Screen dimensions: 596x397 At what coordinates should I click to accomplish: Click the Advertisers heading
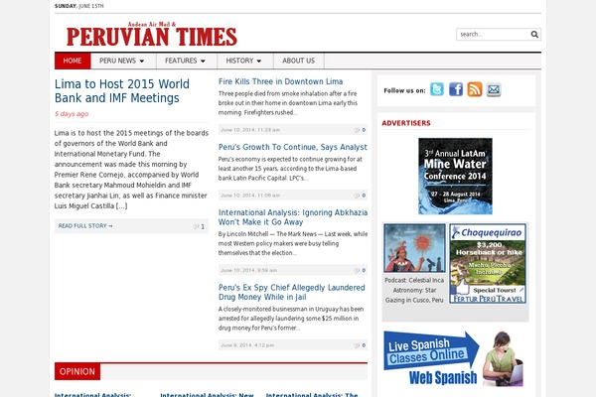(406, 123)
